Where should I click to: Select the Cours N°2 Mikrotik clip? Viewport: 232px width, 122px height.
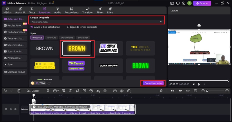(x=82, y=109)
